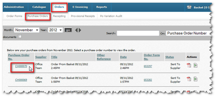
Task: Switch to the Receipting sub-tab
Action: click(59, 16)
